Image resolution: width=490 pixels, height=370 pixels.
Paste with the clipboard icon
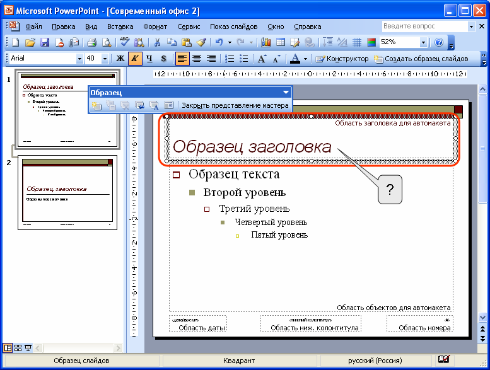click(x=186, y=42)
